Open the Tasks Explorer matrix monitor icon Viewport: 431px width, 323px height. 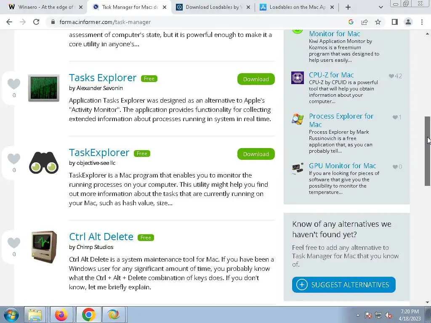point(44,88)
